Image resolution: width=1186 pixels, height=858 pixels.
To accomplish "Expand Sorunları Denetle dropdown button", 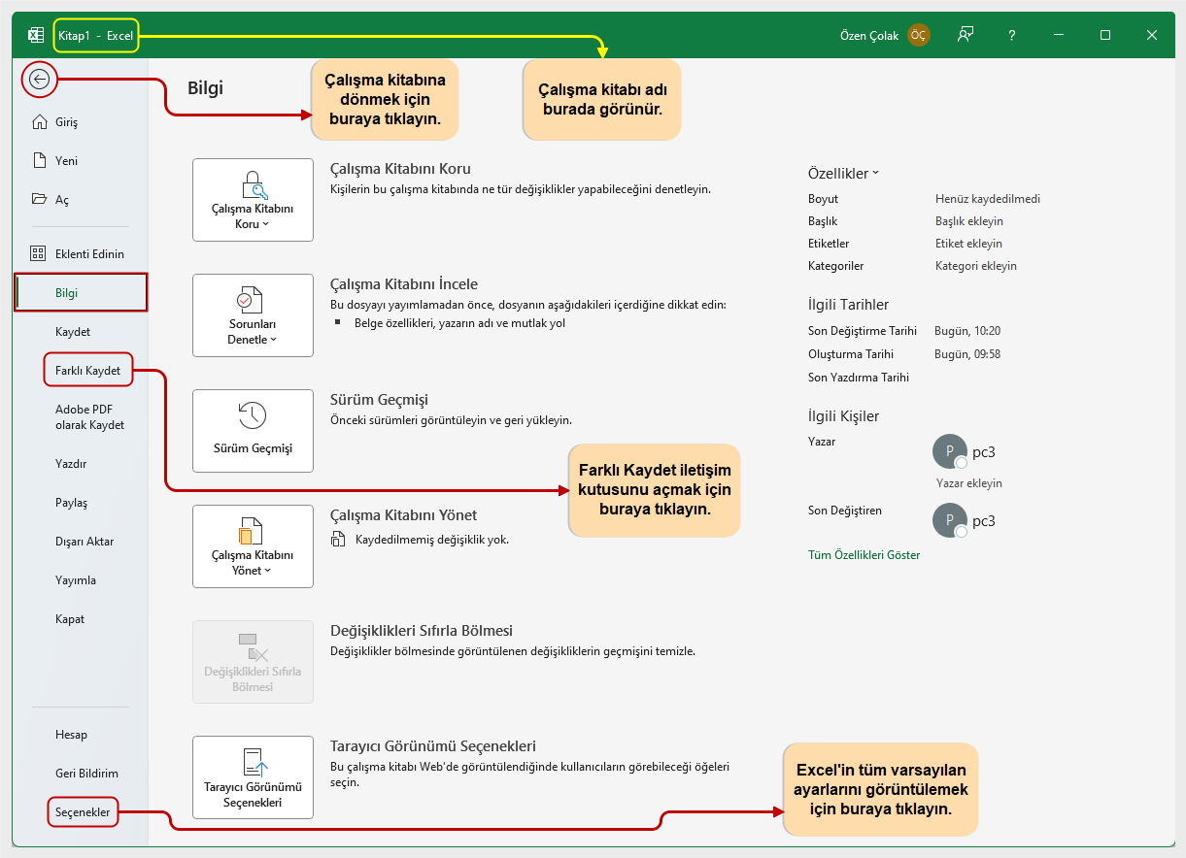I will pyautogui.click(x=253, y=315).
